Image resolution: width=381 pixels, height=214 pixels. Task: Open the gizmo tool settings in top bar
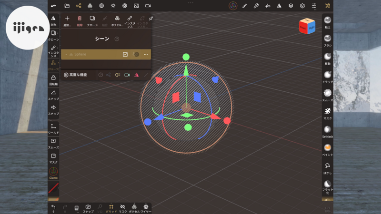pos(233,6)
